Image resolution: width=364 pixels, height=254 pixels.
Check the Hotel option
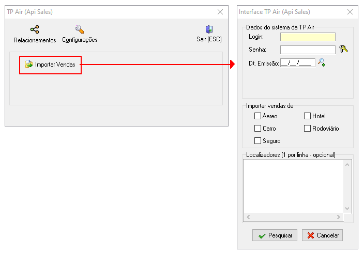[x=307, y=116]
